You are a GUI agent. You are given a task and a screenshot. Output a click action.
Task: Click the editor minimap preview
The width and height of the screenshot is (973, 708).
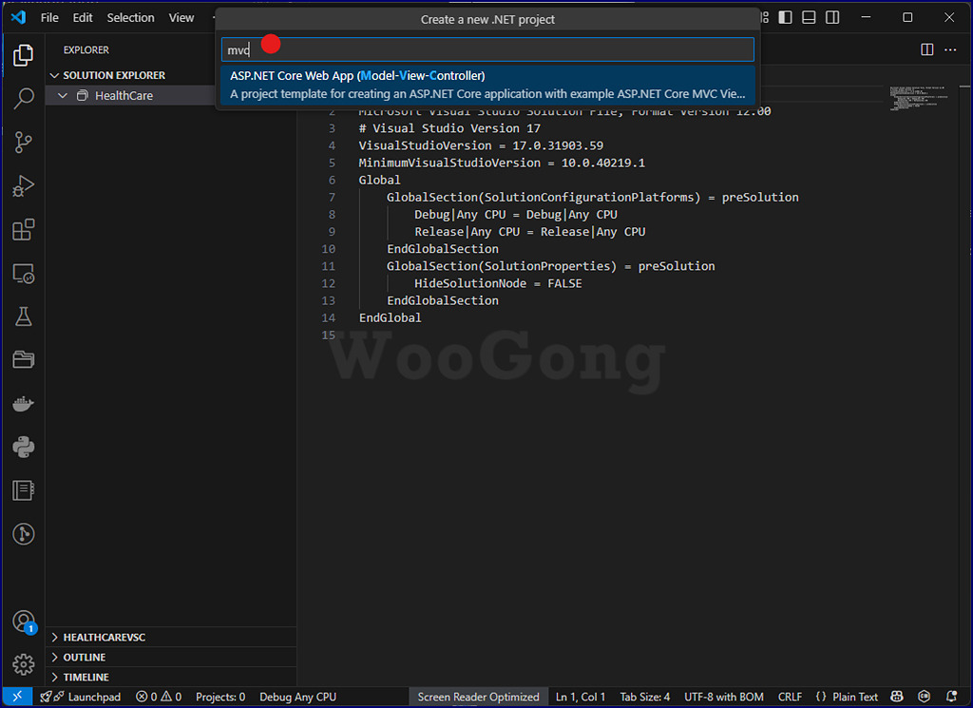(x=919, y=98)
